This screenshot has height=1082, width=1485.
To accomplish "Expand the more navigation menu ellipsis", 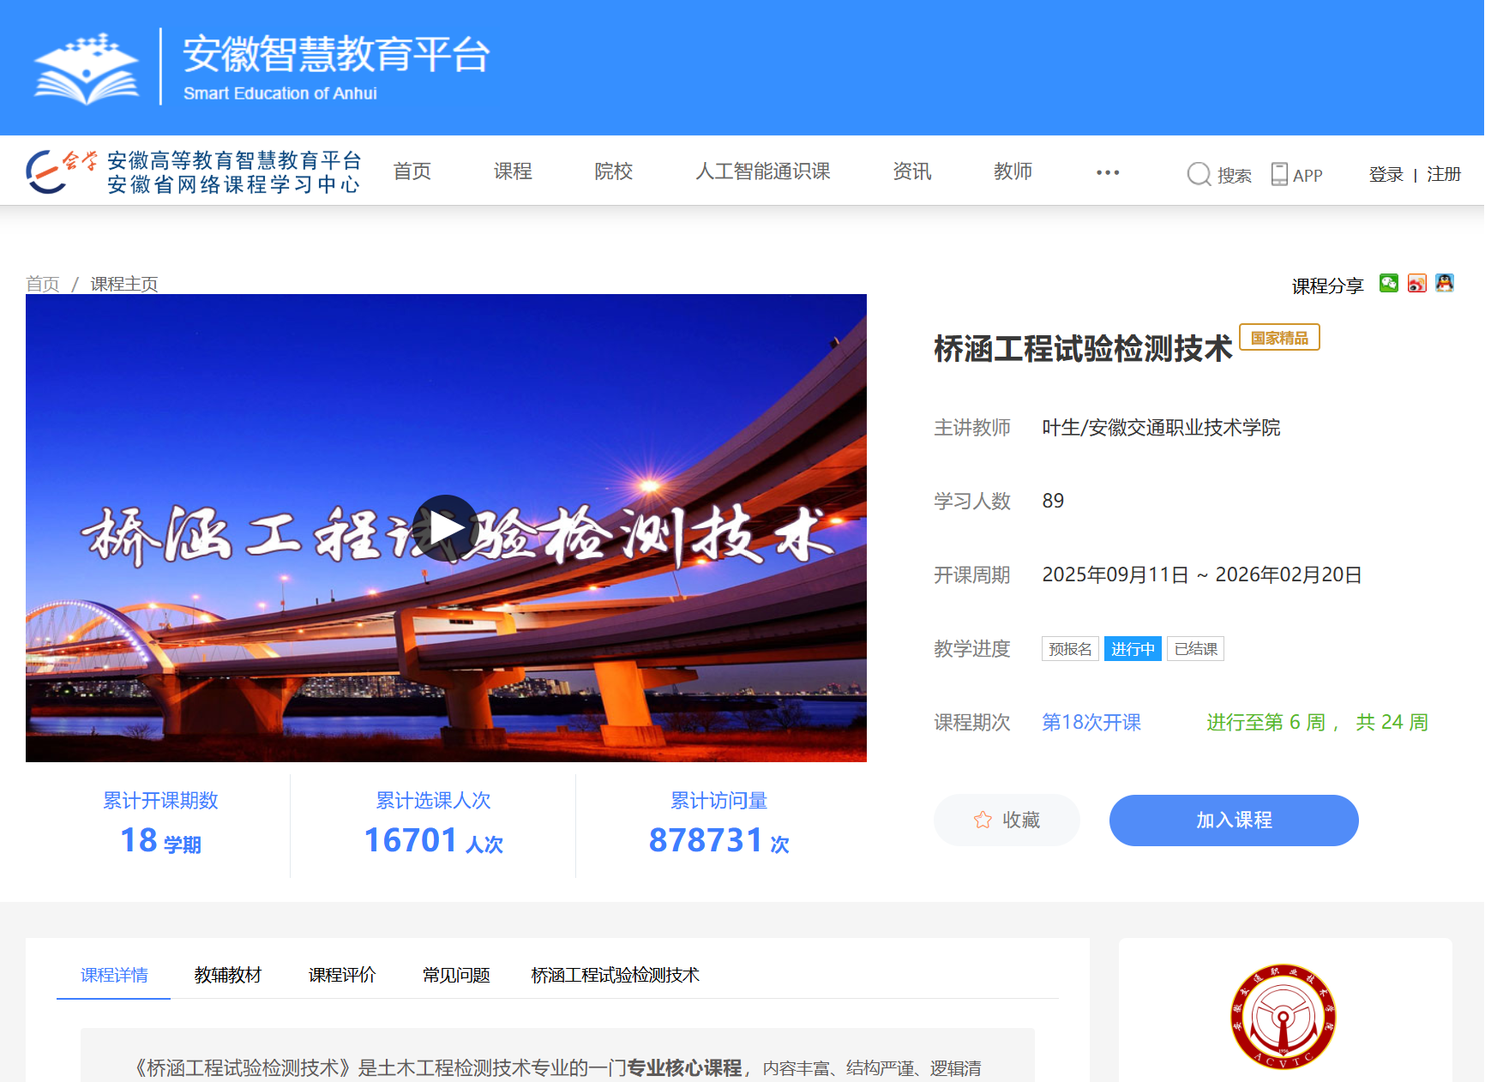I will click(x=1108, y=171).
